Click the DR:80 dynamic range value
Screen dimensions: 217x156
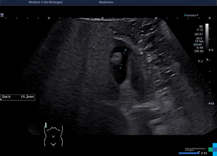tap(199, 51)
